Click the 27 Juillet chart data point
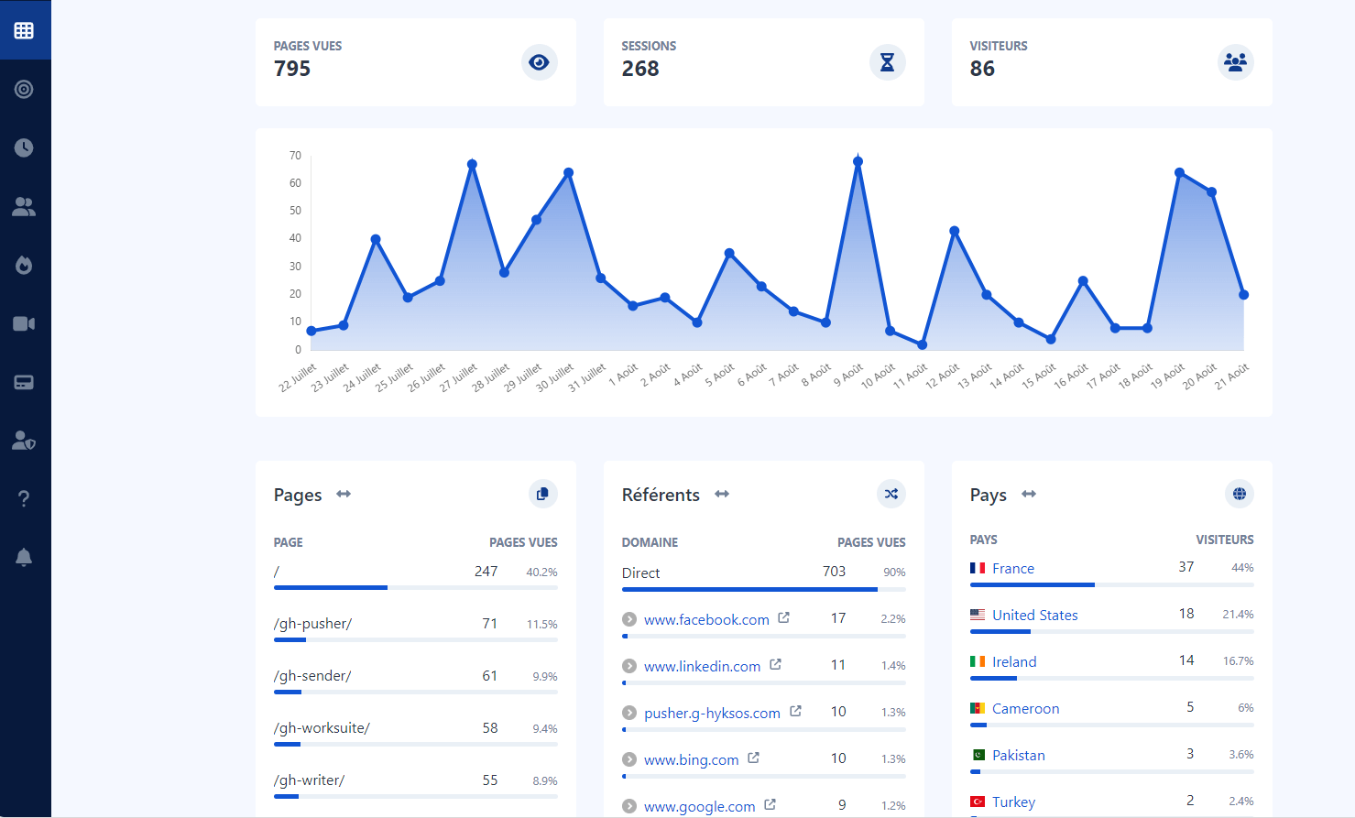 click(x=472, y=165)
